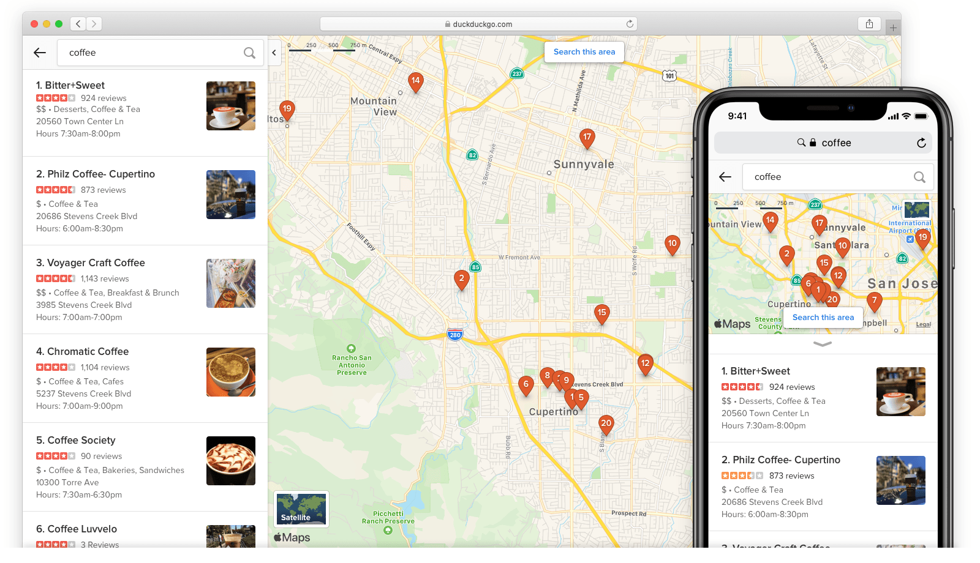
Task: Collapse the results sidebar using the left chevron
Action: [274, 53]
